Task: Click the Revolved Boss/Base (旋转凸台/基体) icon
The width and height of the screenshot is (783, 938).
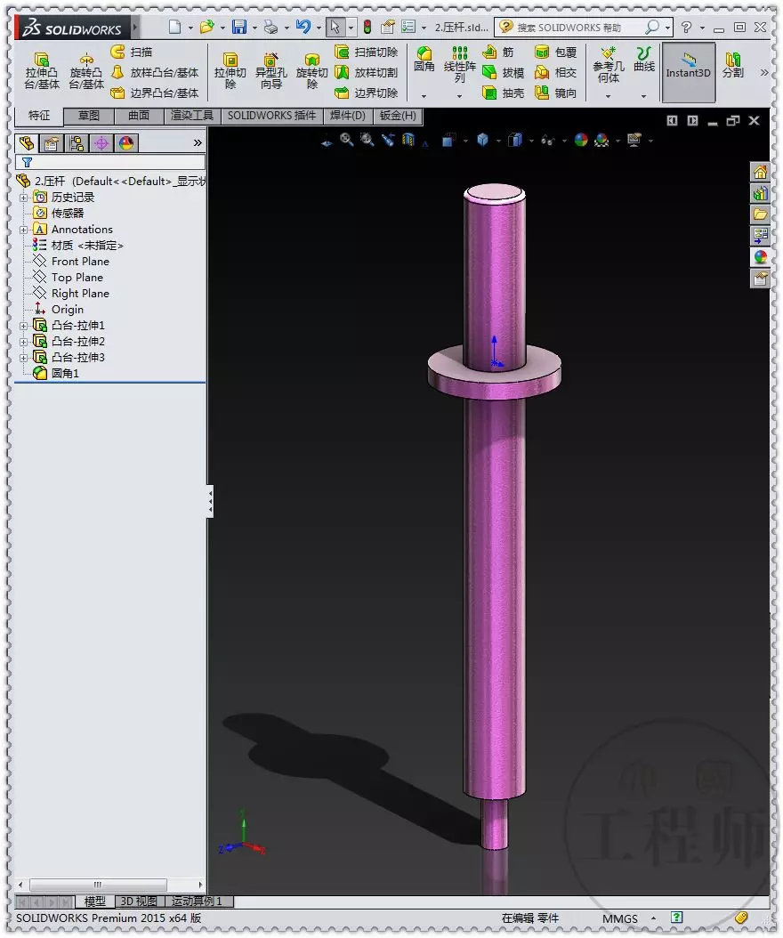Action: click(86, 70)
